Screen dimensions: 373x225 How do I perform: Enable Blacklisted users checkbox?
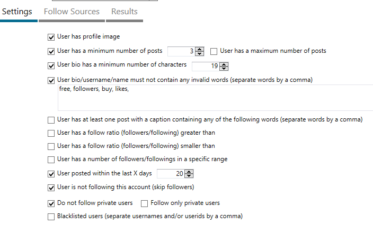[51, 217]
